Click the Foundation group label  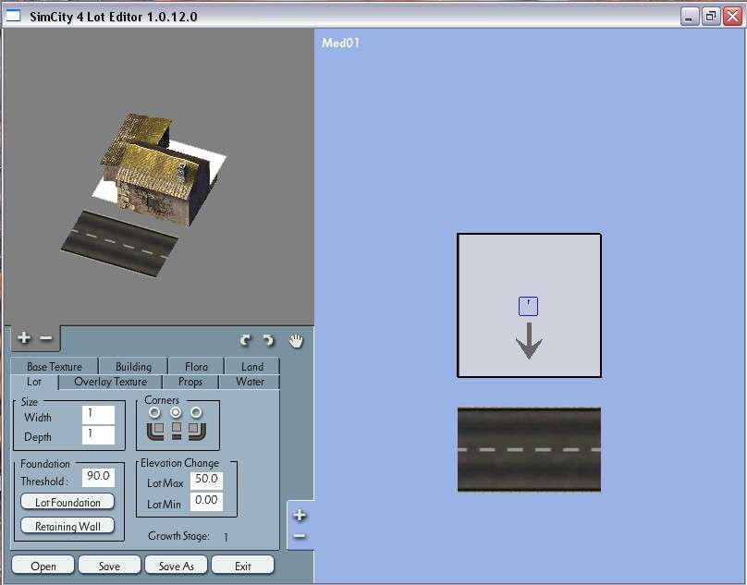(45, 464)
